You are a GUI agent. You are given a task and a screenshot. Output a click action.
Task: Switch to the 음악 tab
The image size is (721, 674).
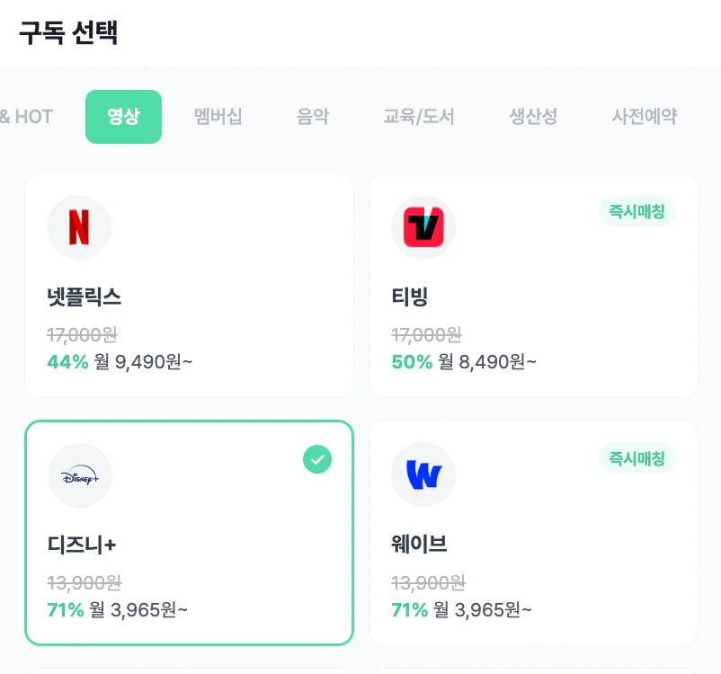(x=312, y=116)
